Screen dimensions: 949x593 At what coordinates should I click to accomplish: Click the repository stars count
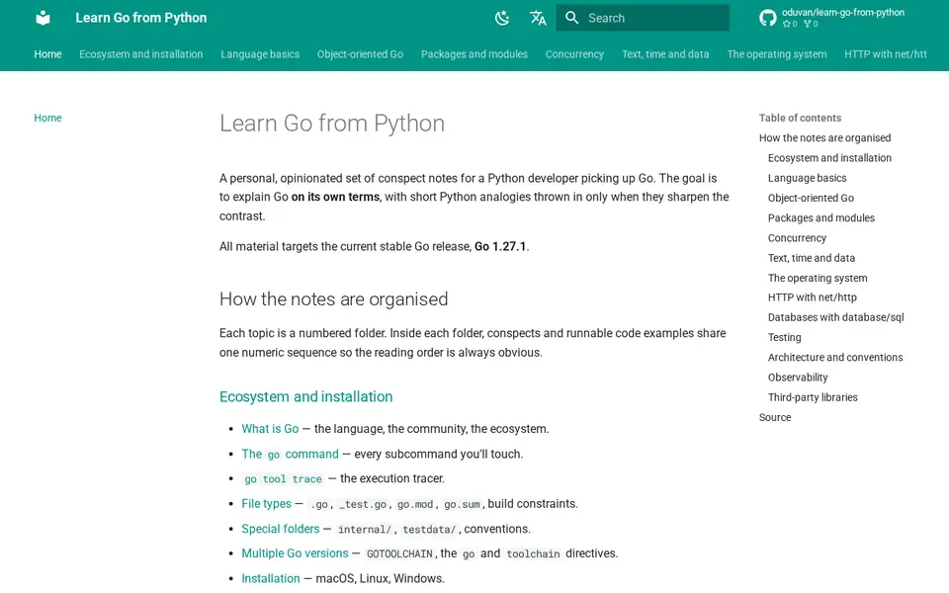pos(790,24)
